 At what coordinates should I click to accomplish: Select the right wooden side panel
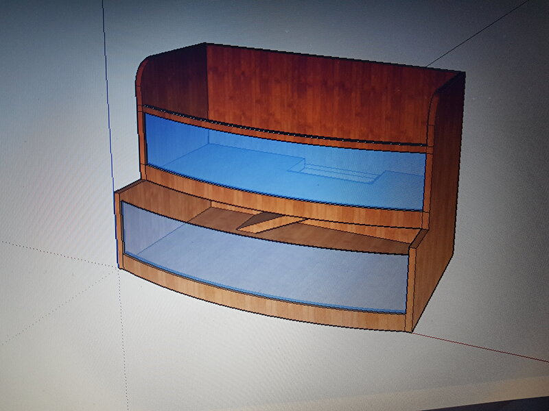pyautogui.click(x=438, y=203)
